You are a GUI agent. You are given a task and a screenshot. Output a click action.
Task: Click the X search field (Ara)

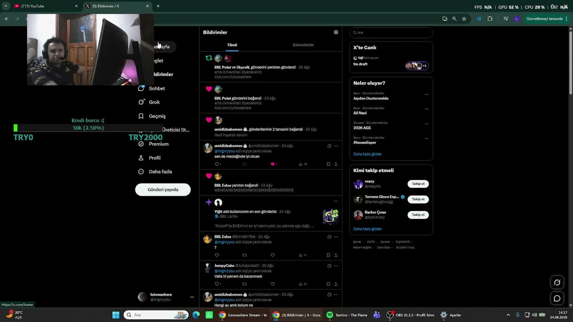(x=391, y=33)
